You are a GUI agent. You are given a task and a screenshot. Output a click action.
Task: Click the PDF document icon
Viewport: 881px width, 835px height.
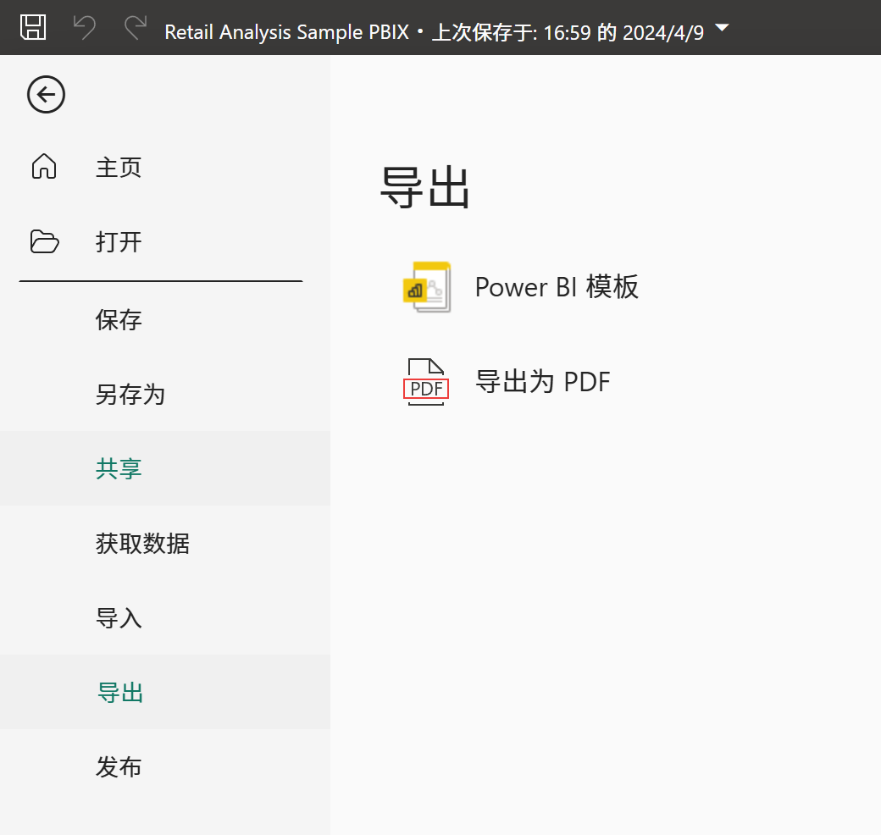point(426,381)
